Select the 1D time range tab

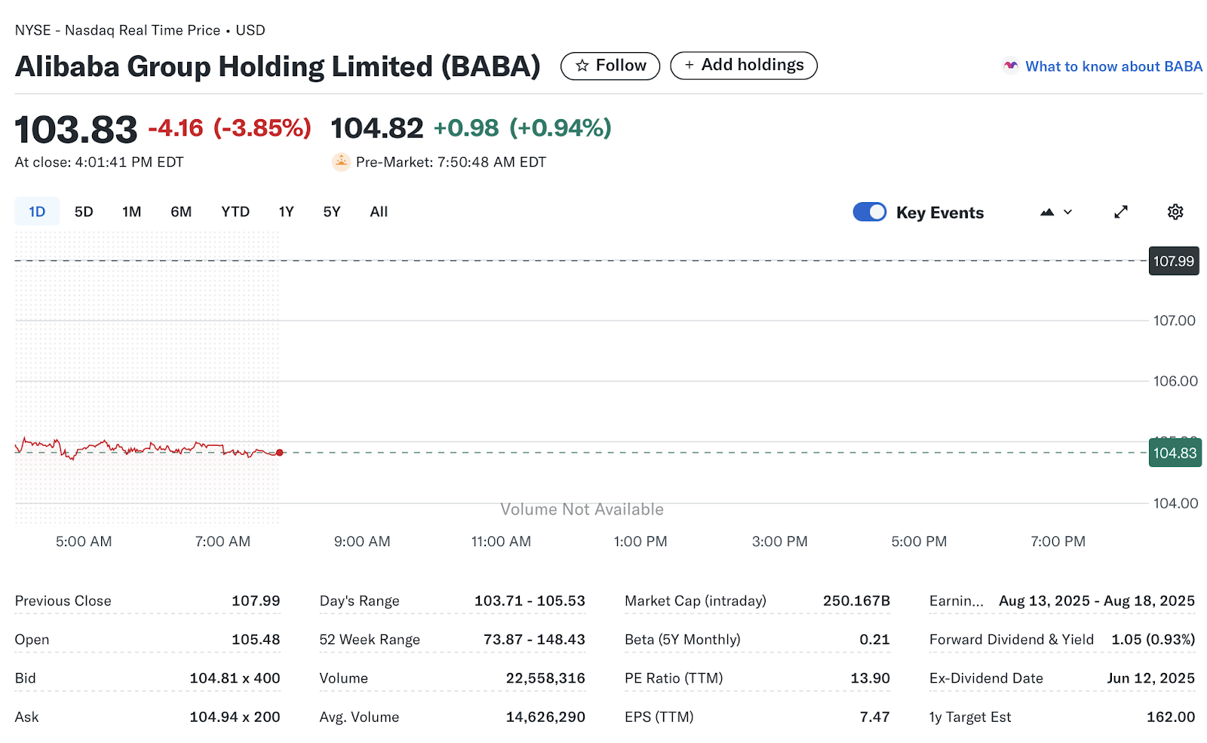click(x=37, y=212)
